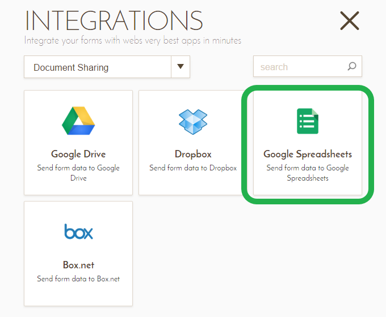
Task: Click the Dropbox integration title
Action: click(x=193, y=154)
